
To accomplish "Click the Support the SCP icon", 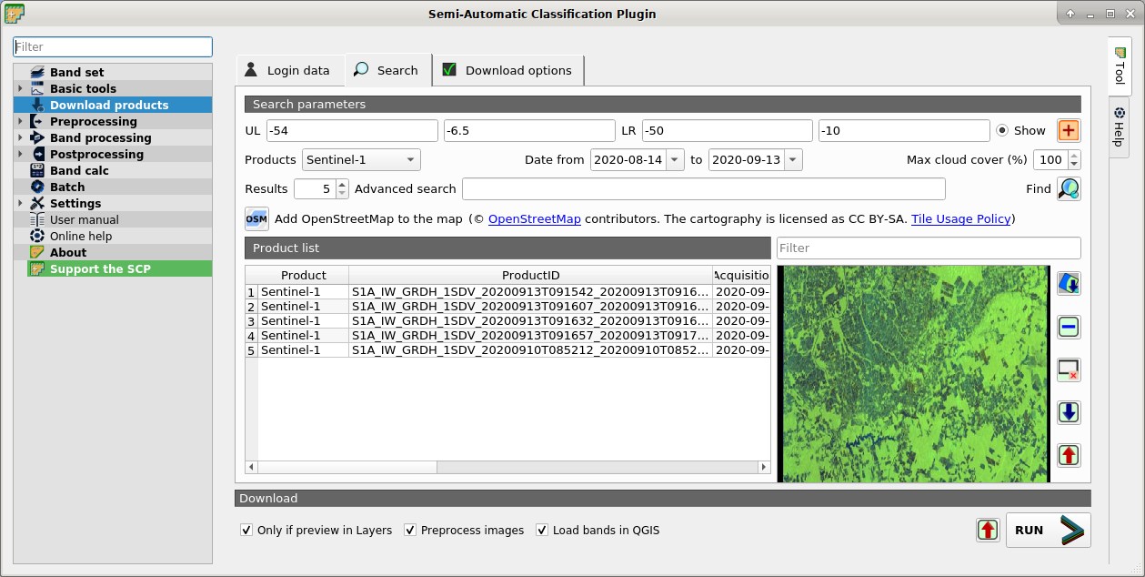I will pos(37,268).
